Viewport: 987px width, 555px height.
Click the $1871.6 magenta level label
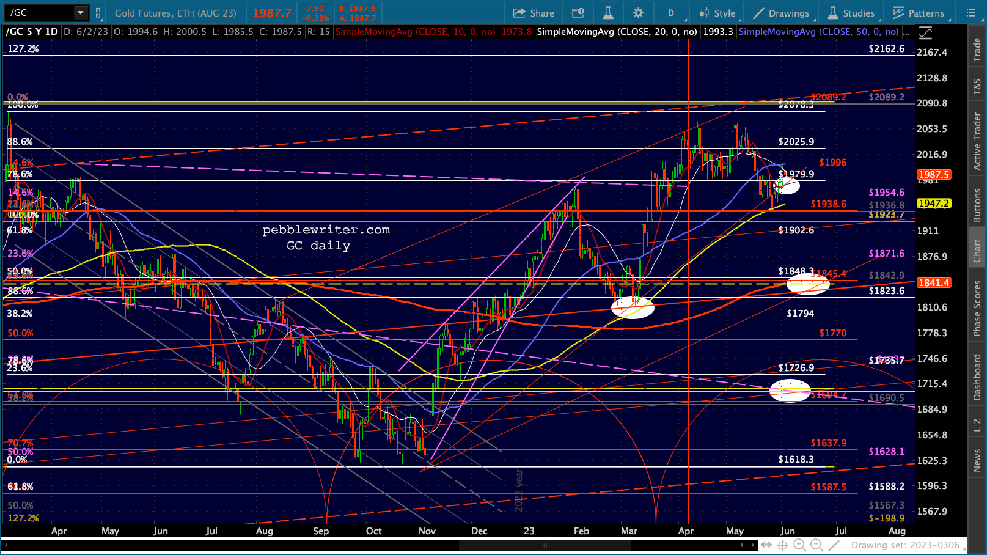click(887, 254)
